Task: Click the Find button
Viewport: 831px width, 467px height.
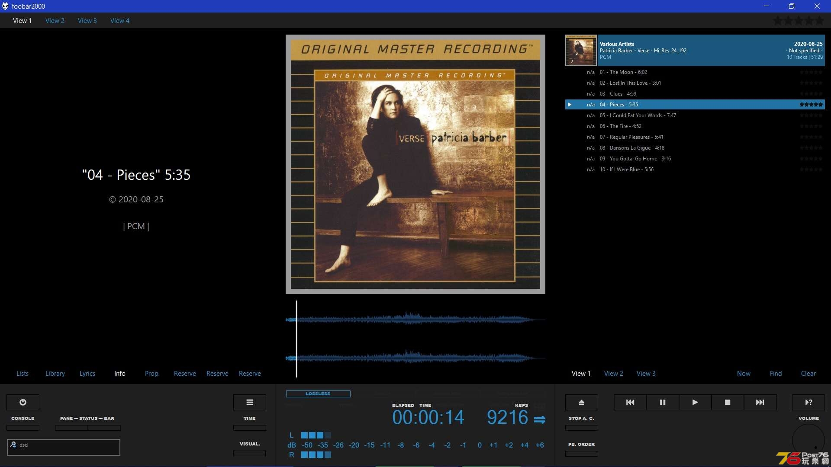Action: point(776,374)
